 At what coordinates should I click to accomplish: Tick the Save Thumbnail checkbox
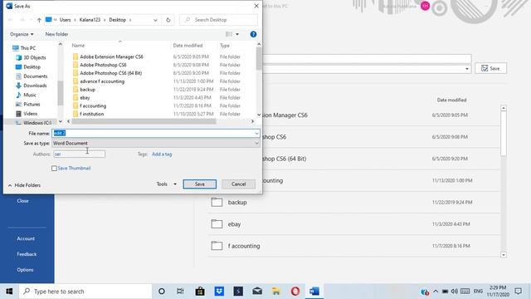54,168
